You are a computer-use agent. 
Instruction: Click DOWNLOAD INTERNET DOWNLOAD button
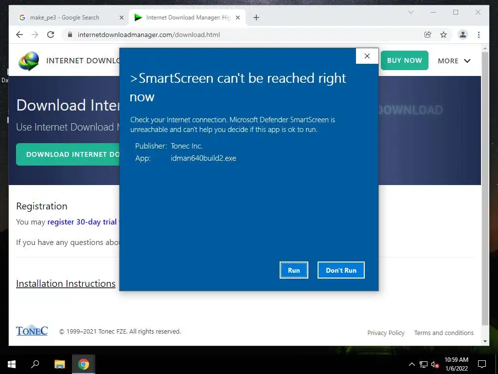point(68,154)
